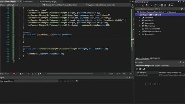Pin the Output panel
185x104 pixels.
[129, 77]
